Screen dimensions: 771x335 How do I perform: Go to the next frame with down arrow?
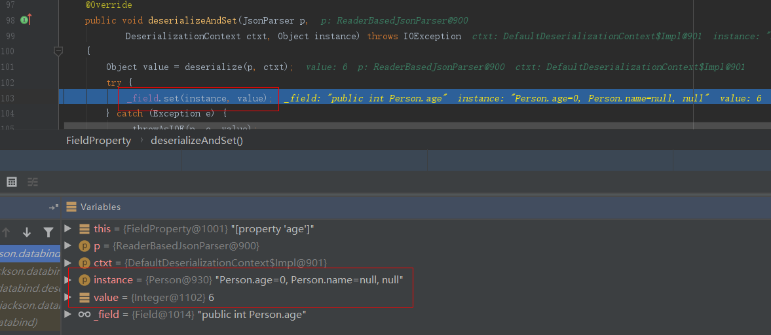tap(27, 232)
